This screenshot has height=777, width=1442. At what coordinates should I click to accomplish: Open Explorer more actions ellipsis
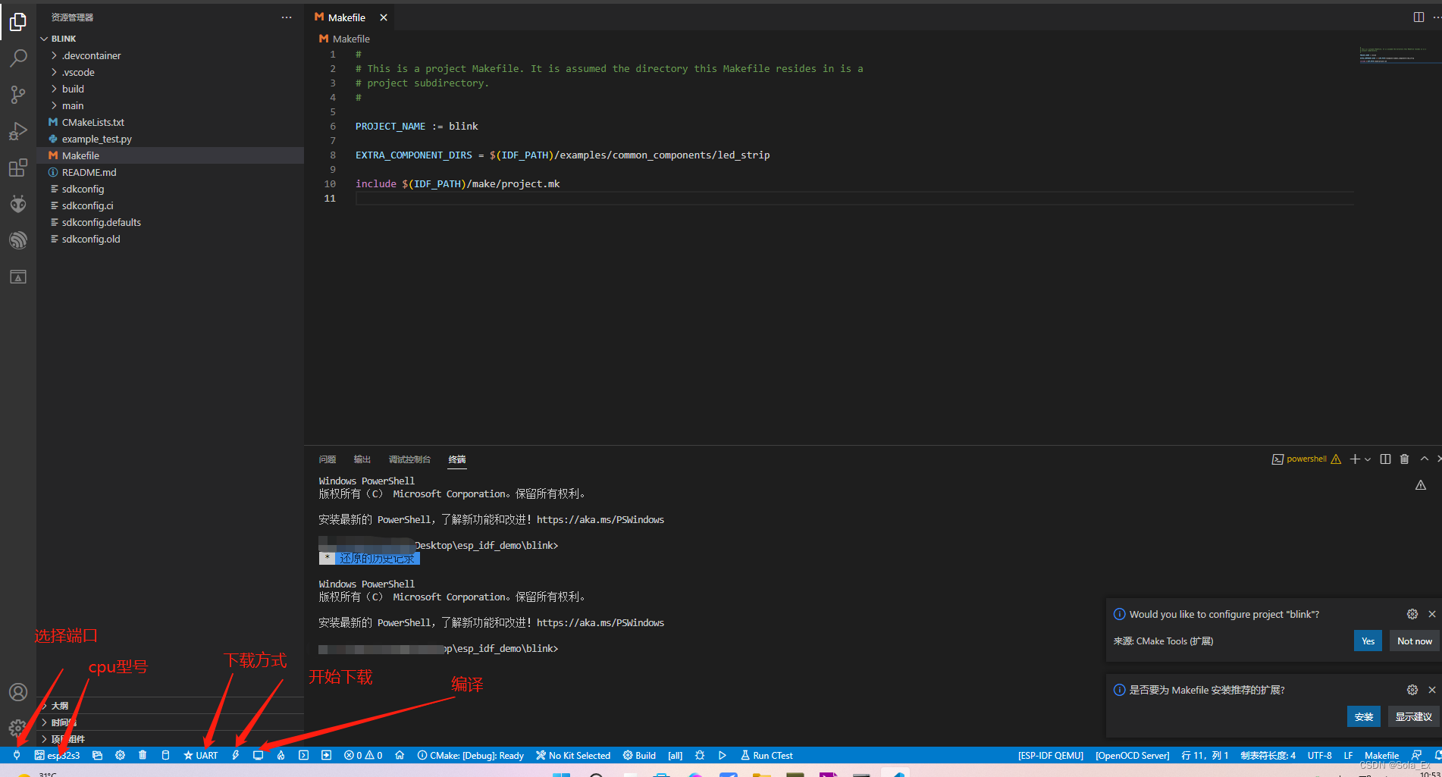(286, 17)
